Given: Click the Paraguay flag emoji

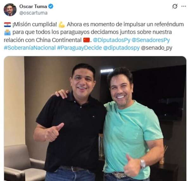Looking at the screenshot, I should (x=8, y=25).
